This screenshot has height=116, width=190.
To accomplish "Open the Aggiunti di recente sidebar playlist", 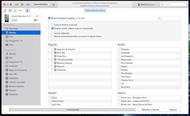I will 21,70.
